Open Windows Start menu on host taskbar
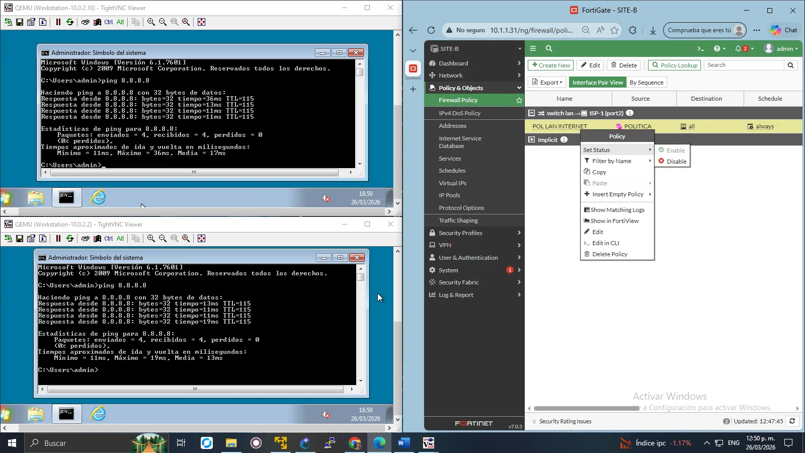This screenshot has width=805, height=453. 12,443
